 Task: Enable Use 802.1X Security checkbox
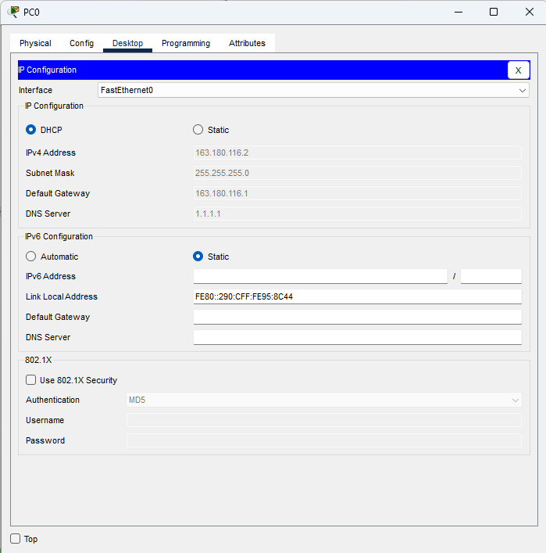[30, 380]
